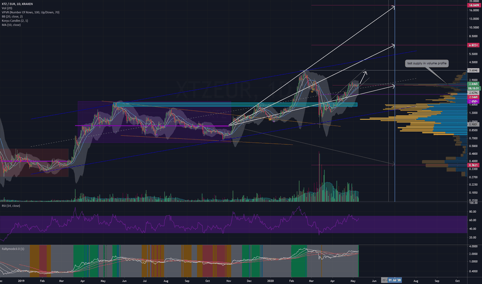Click the 08:18:51 bar countdown tag
Viewport: 482px width, 284px height.
point(473,88)
